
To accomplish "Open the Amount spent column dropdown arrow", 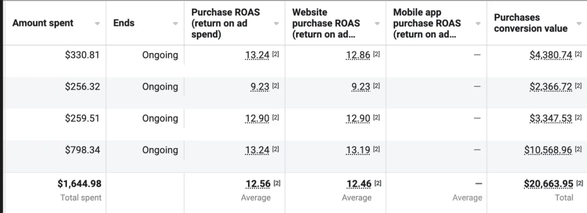I will point(97,23).
